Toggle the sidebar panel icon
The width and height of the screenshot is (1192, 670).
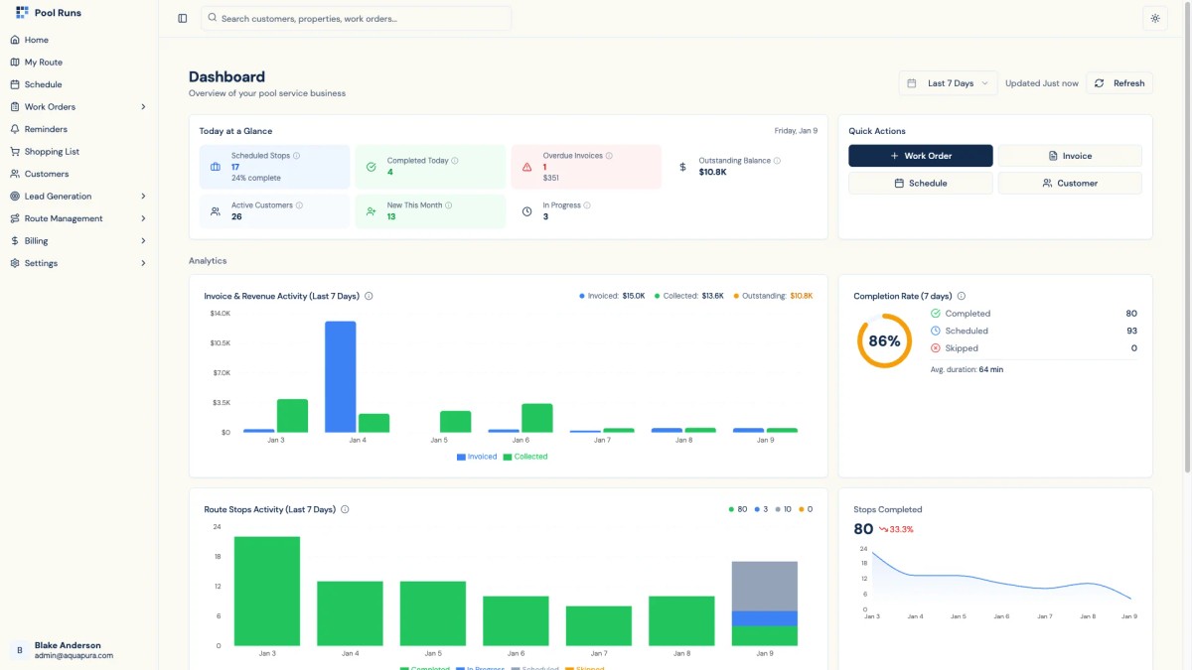[183, 18]
